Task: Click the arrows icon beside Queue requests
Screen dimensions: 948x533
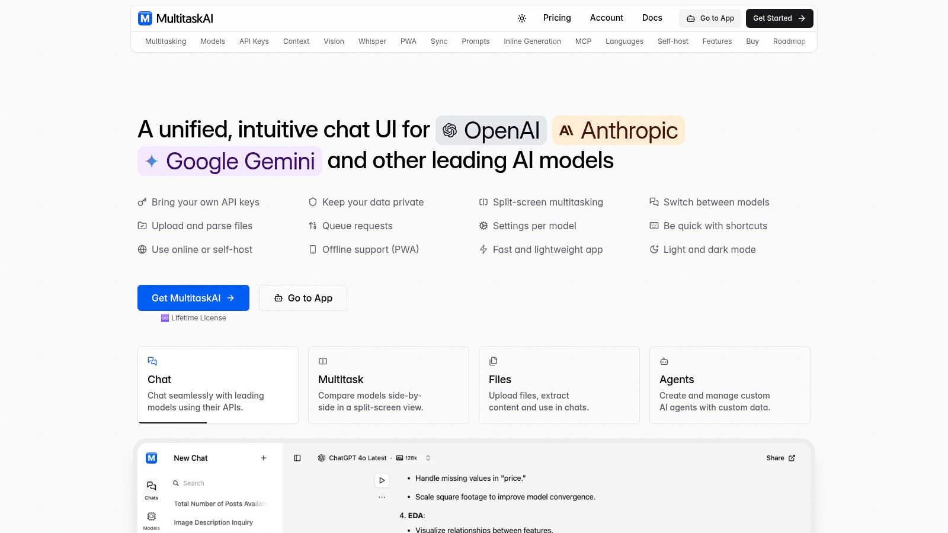Action: tap(313, 226)
